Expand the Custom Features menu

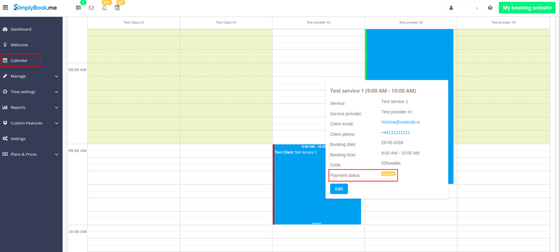point(31,123)
